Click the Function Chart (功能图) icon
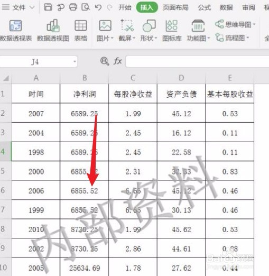This screenshot has width=269, height=276. [x=198, y=26]
